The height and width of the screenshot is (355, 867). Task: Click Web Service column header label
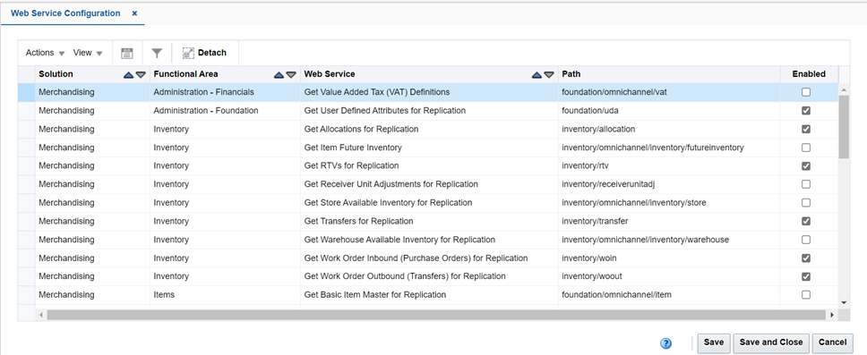point(330,74)
